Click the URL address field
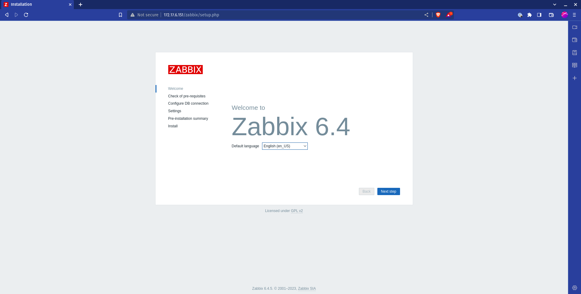This screenshot has width=581, height=294. coord(290,15)
